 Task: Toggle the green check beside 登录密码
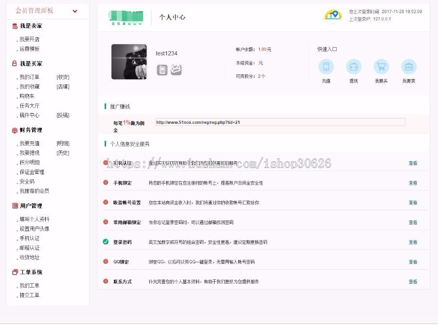(x=106, y=241)
